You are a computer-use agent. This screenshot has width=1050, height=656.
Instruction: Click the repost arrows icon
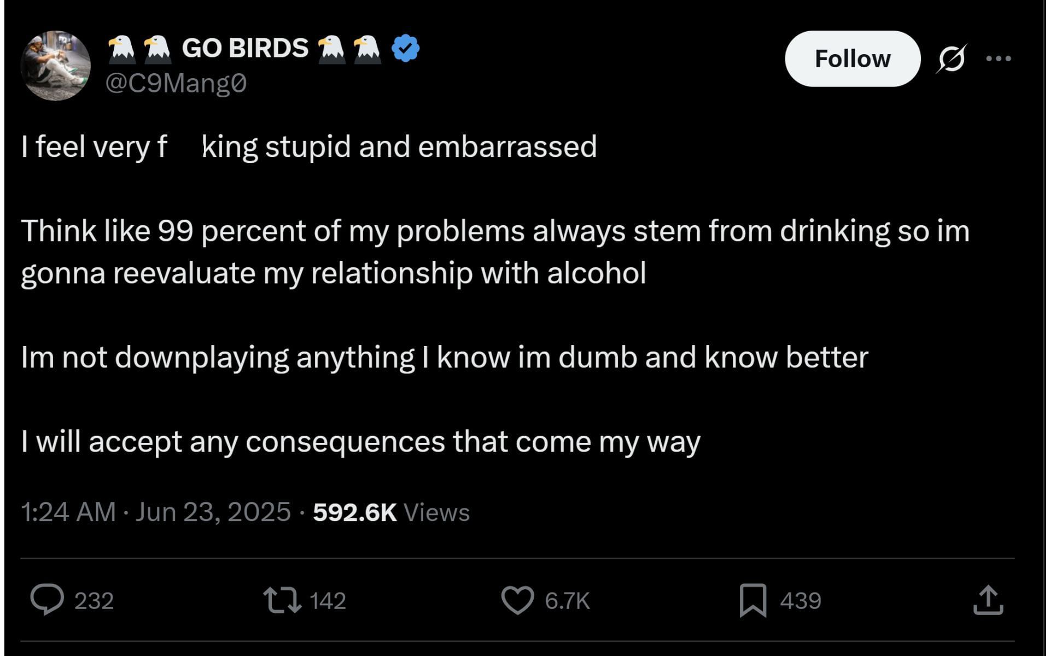[x=282, y=600]
